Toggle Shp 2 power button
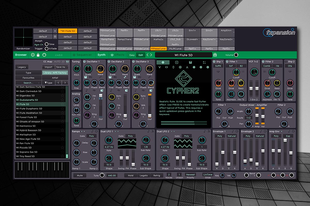The height and width of the screenshot is (206, 310). coord(286,62)
